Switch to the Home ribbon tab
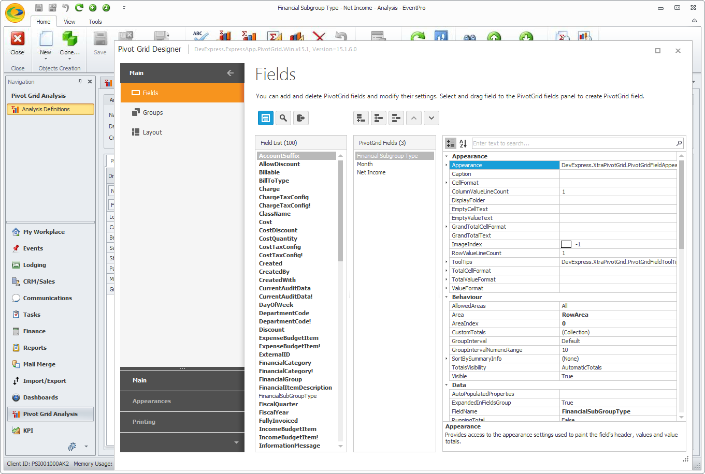The width and height of the screenshot is (705, 474). [44, 22]
